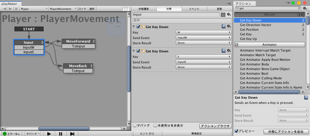
Task: Select the MoveForward state node
Action: tap(78, 44)
